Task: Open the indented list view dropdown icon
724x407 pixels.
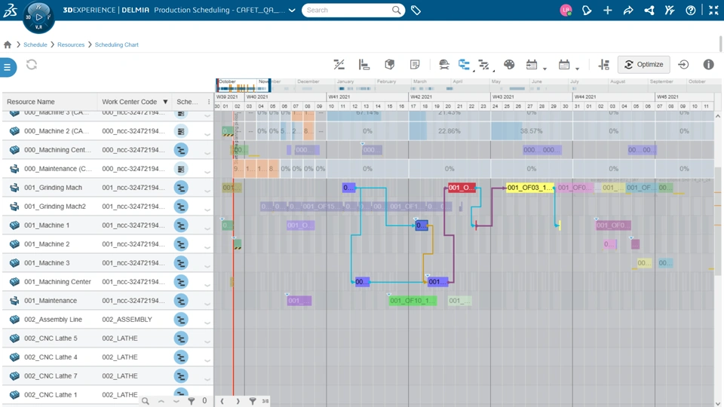Action: [485, 65]
